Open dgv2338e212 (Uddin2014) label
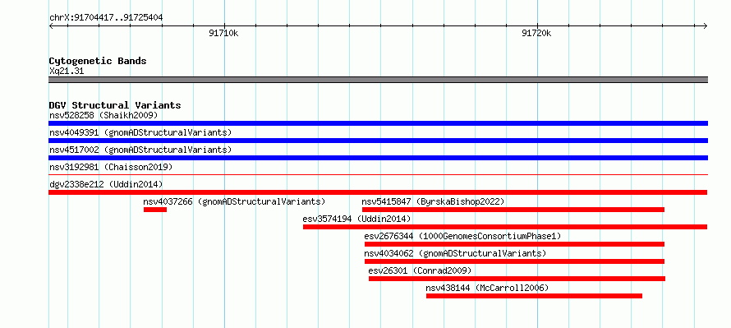This screenshot has width=731, height=328. (x=106, y=184)
